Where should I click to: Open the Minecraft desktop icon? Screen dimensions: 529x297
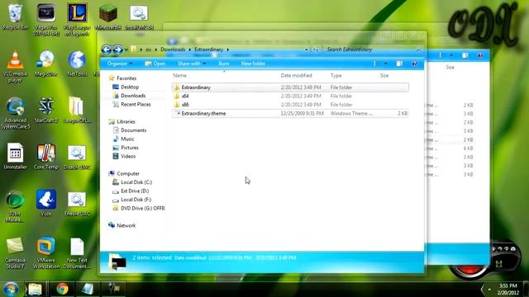point(108,16)
